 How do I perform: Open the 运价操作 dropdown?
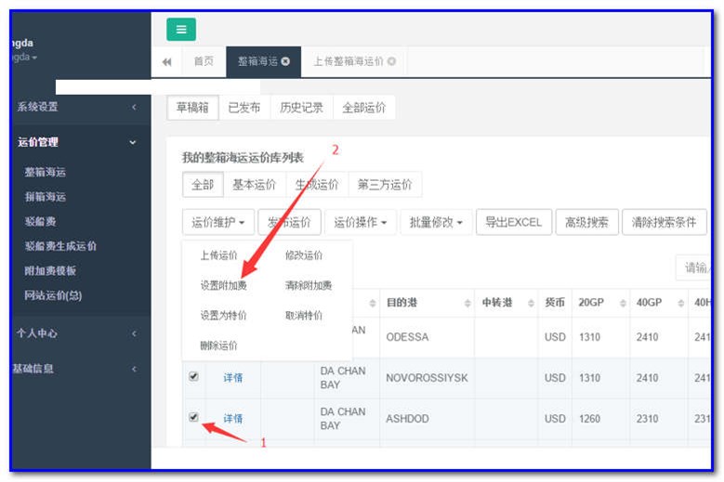click(x=361, y=222)
